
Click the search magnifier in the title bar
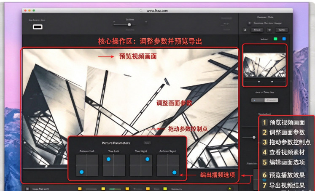tap(141, 11)
